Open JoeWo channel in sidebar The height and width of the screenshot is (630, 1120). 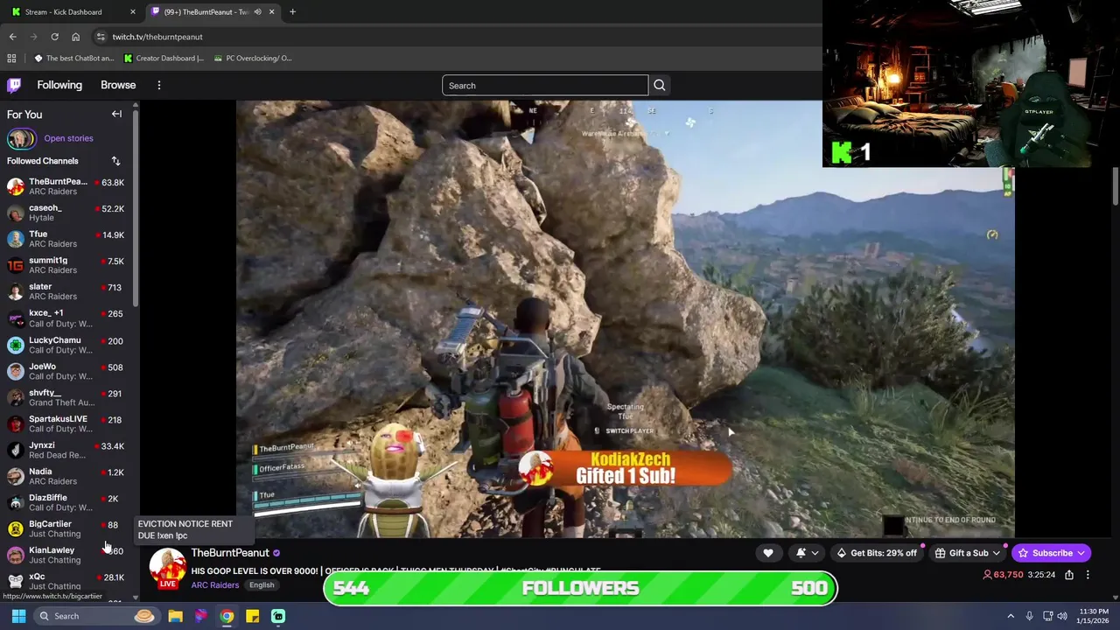click(x=66, y=371)
